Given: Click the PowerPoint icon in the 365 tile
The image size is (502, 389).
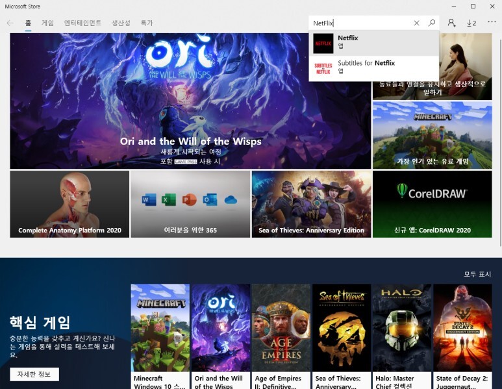Looking at the screenshot, I should click(x=190, y=200).
